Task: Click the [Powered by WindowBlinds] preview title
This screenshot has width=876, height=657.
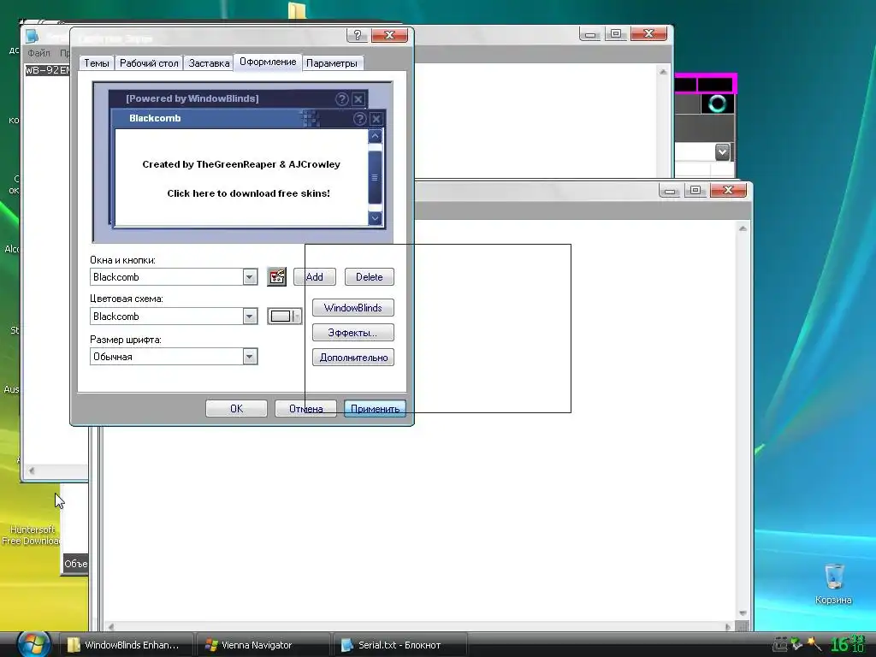Action: [x=192, y=98]
